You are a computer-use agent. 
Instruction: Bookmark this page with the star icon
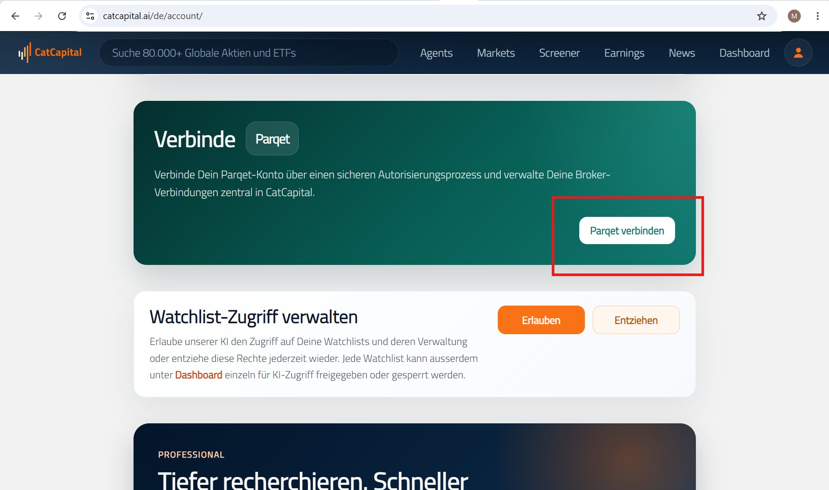[762, 16]
